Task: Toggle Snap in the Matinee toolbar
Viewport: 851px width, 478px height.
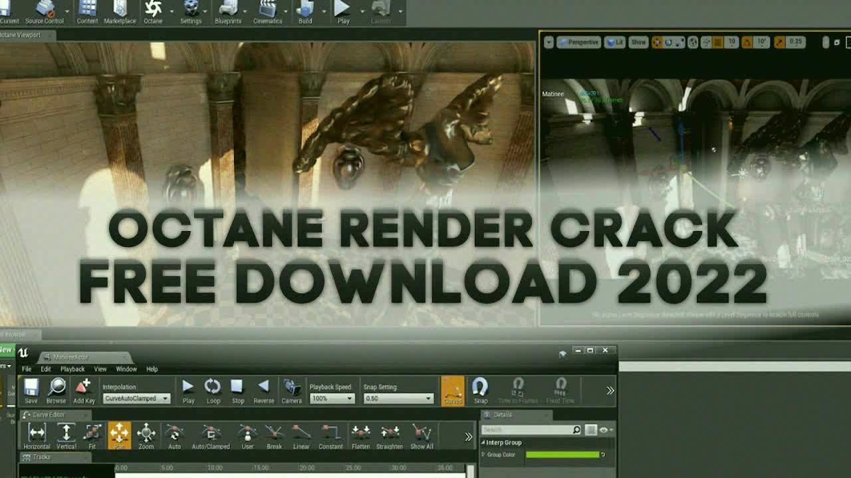Action: pyautogui.click(x=481, y=391)
